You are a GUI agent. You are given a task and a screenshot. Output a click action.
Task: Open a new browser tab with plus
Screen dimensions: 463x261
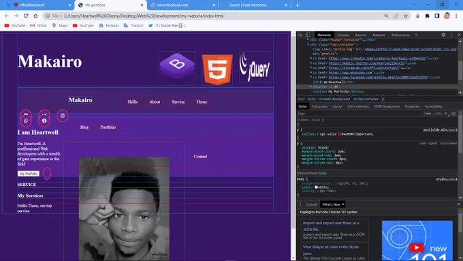(298, 5)
